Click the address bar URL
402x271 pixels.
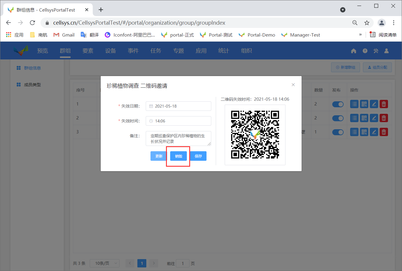coord(139,23)
